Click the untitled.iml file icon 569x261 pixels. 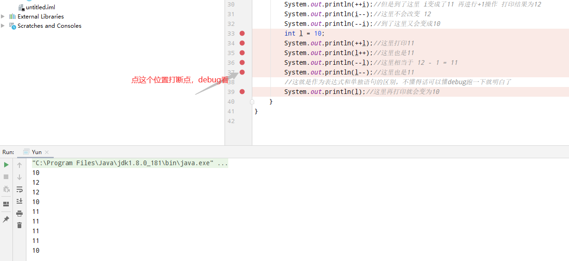pos(21,7)
